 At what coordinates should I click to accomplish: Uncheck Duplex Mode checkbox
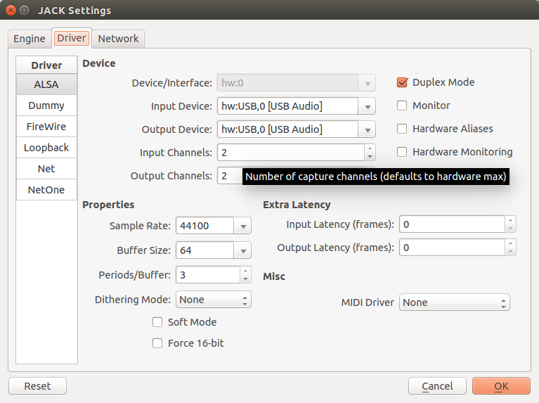tap(402, 82)
